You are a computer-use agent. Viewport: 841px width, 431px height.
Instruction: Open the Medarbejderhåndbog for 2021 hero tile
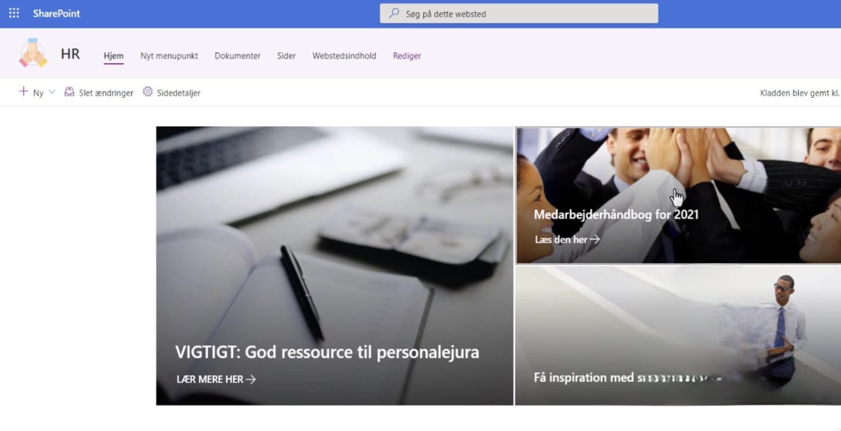point(678,195)
